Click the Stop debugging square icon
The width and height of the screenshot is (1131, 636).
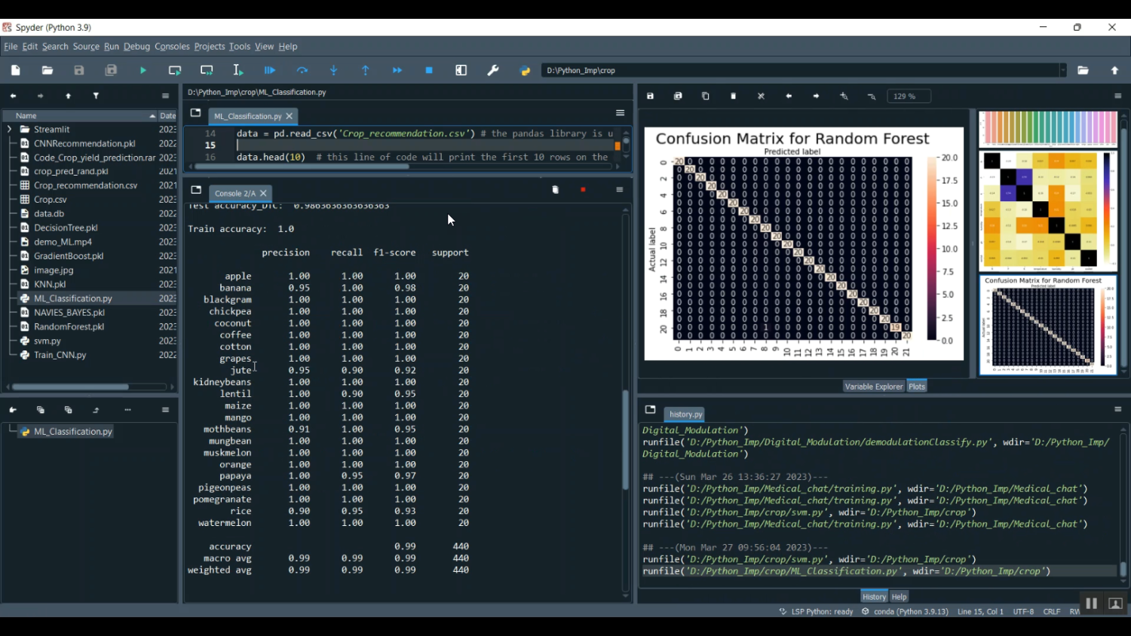click(x=429, y=70)
